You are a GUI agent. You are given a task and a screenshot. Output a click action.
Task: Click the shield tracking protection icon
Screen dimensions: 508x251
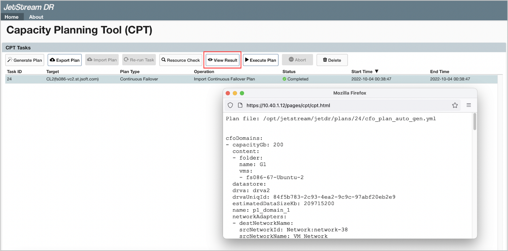(230, 105)
